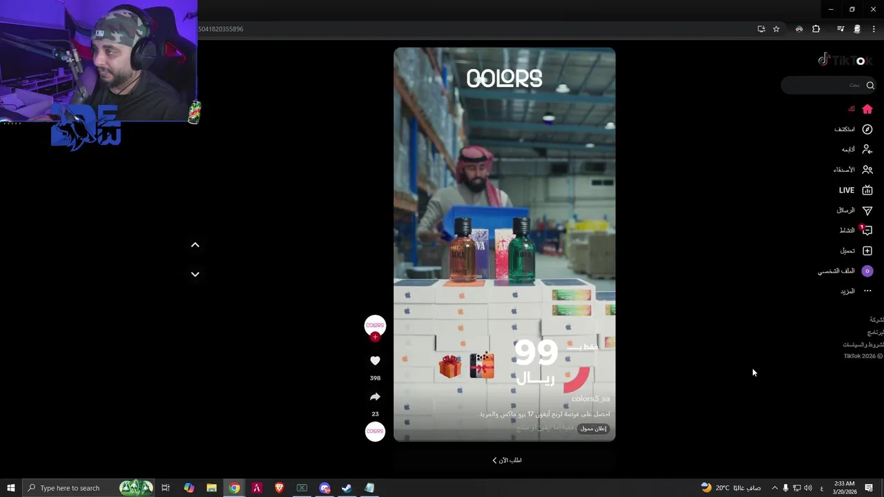The image size is (884, 497).
Task: Open the 'البرنامج' footer link
Action: click(876, 332)
